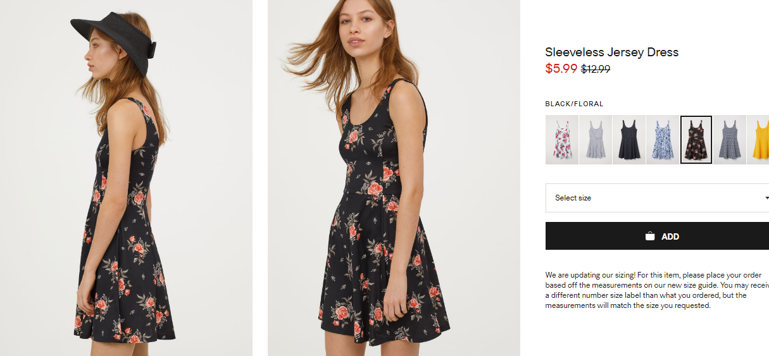Select the white dress with red floral swatch
769x356 pixels.
click(562, 140)
